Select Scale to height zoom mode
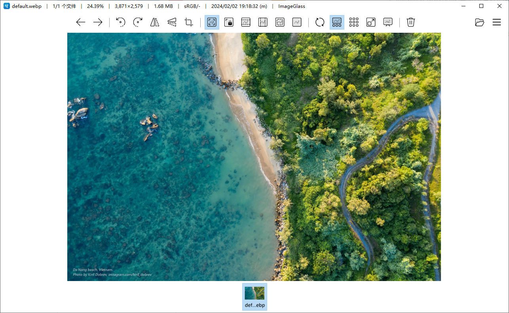The height and width of the screenshot is (313, 509). 263,22
